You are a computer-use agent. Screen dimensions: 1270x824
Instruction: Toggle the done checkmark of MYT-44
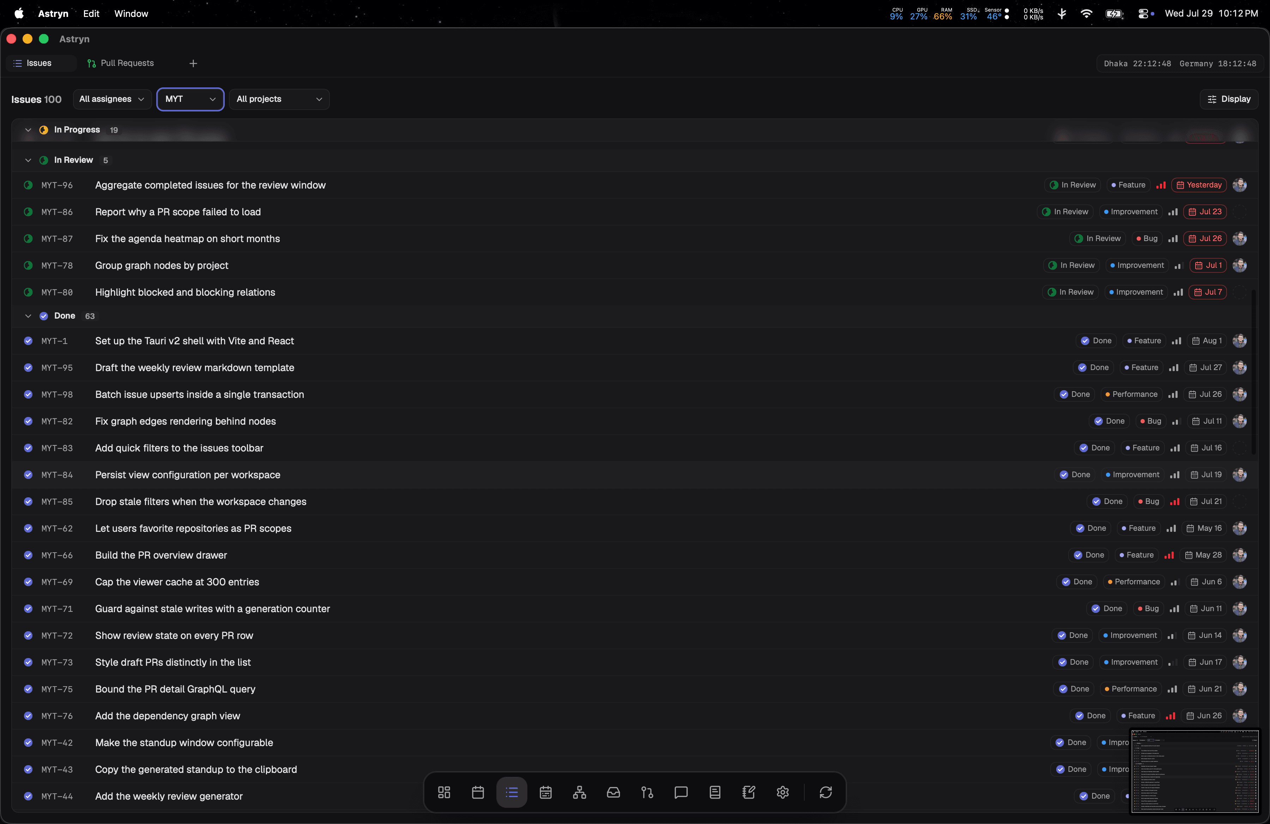tap(28, 796)
